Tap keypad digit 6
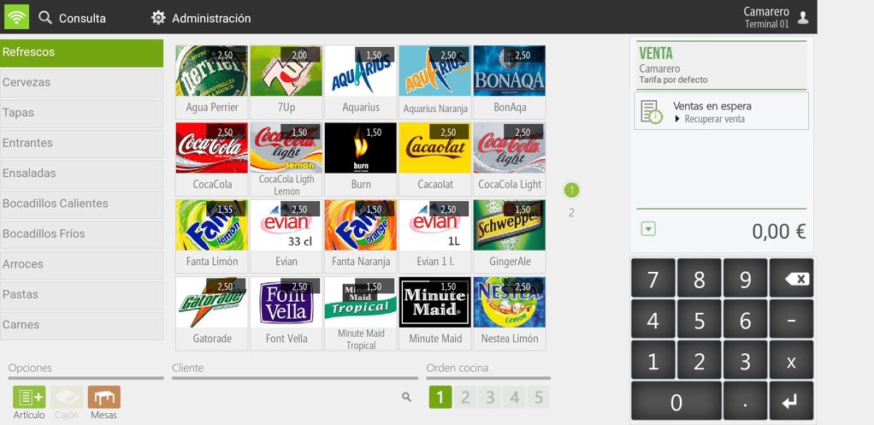Viewport: 874px width, 425px height. coord(745,320)
